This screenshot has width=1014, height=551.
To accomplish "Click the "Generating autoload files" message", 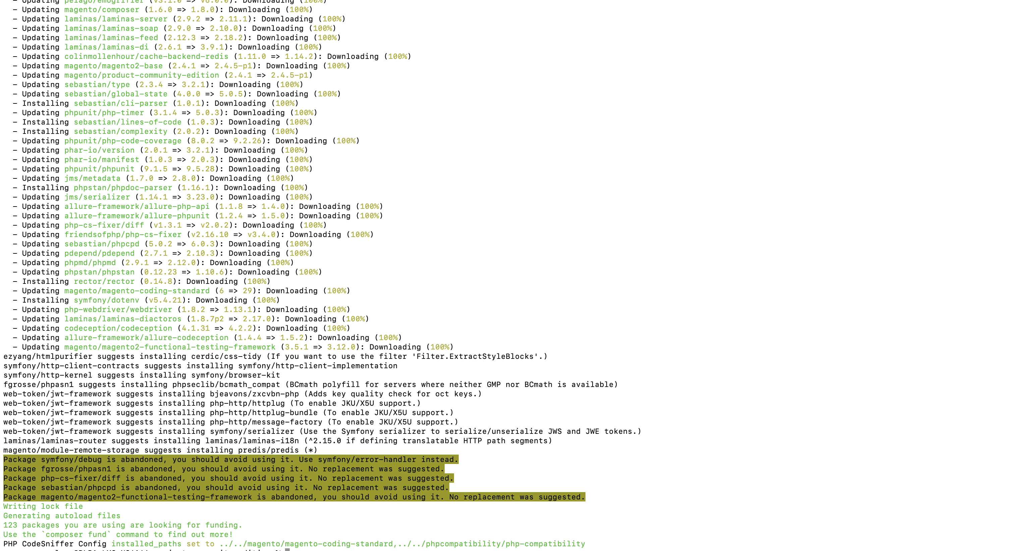I will (62, 516).
